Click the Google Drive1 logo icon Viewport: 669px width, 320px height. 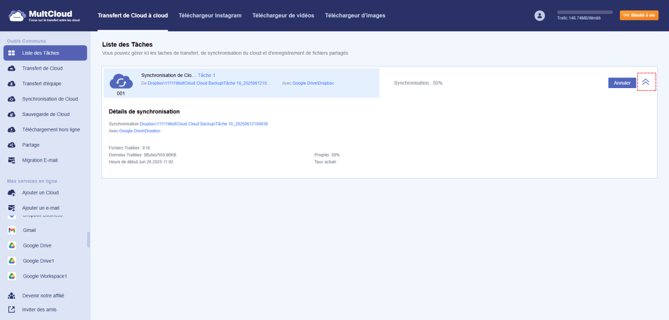tap(11, 261)
